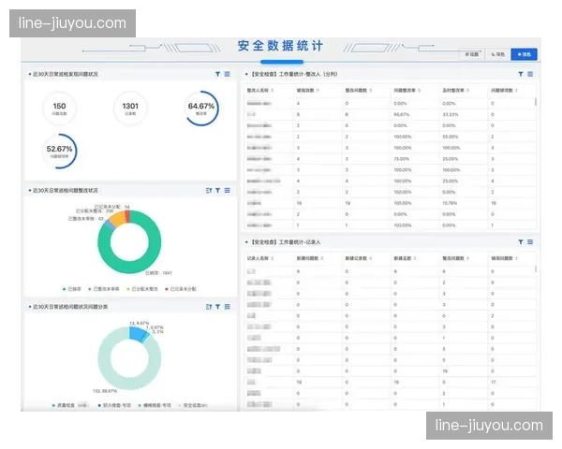Click sort icon in 近30天日常巡检发现问题分类 panel
Viewport: 562px width, 449px height.
click(x=208, y=305)
